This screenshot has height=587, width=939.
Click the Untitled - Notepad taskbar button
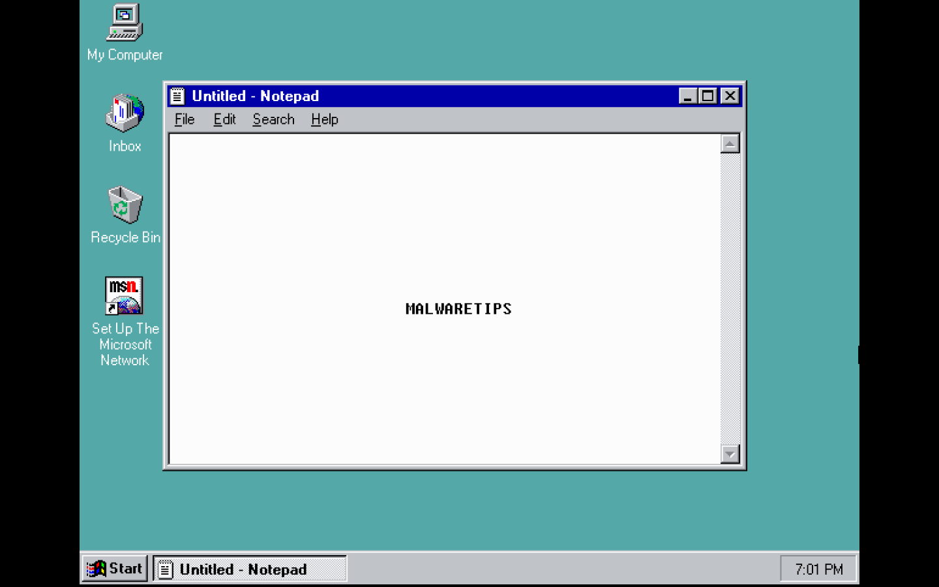pyautogui.click(x=250, y=569)
